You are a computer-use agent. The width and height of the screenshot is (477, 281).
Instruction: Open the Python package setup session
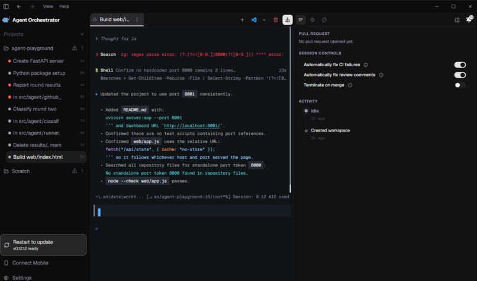point(46,73)
